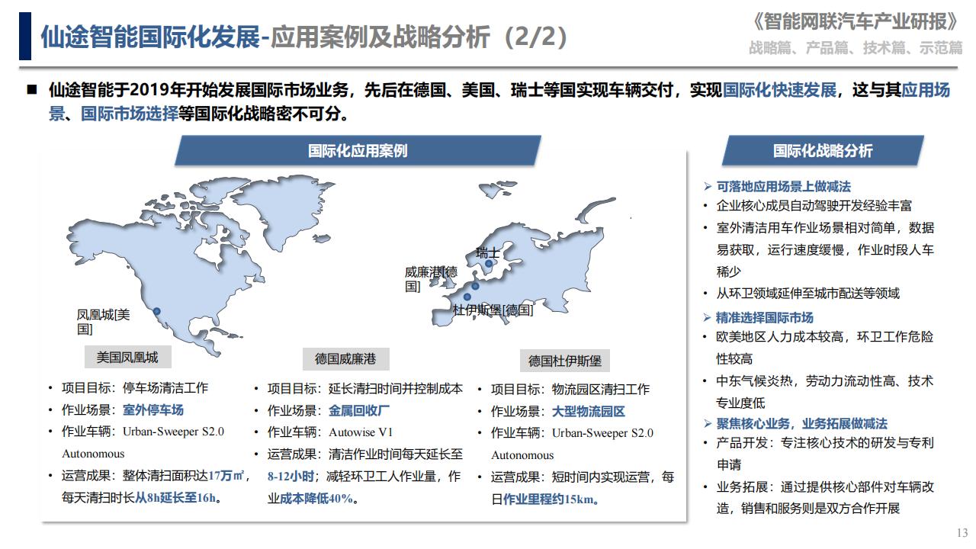
Task: Click the 德国杜伊斯堡 gray label box
Action: tap(565, 361)
